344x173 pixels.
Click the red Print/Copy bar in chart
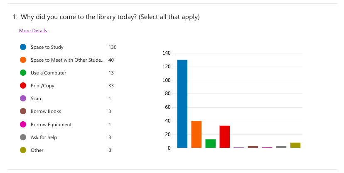click(x=225, y=137)
